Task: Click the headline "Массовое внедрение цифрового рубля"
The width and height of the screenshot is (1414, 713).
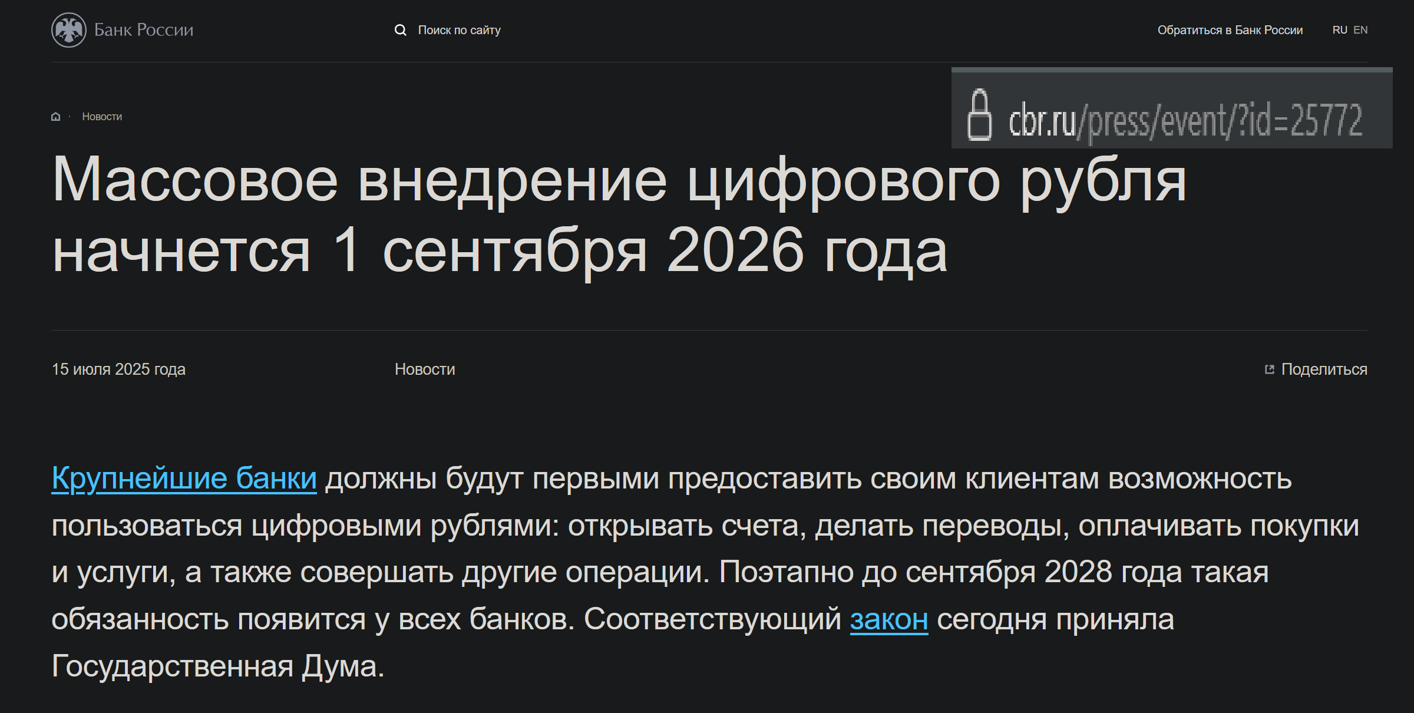Action: pos(619,180)
